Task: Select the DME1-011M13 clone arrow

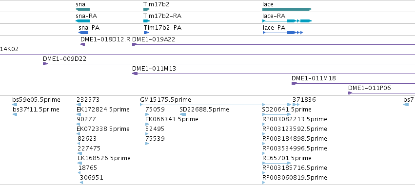Action: (135, 74)
